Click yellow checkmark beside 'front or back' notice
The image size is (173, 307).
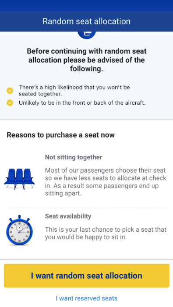[x=10, y=103]
